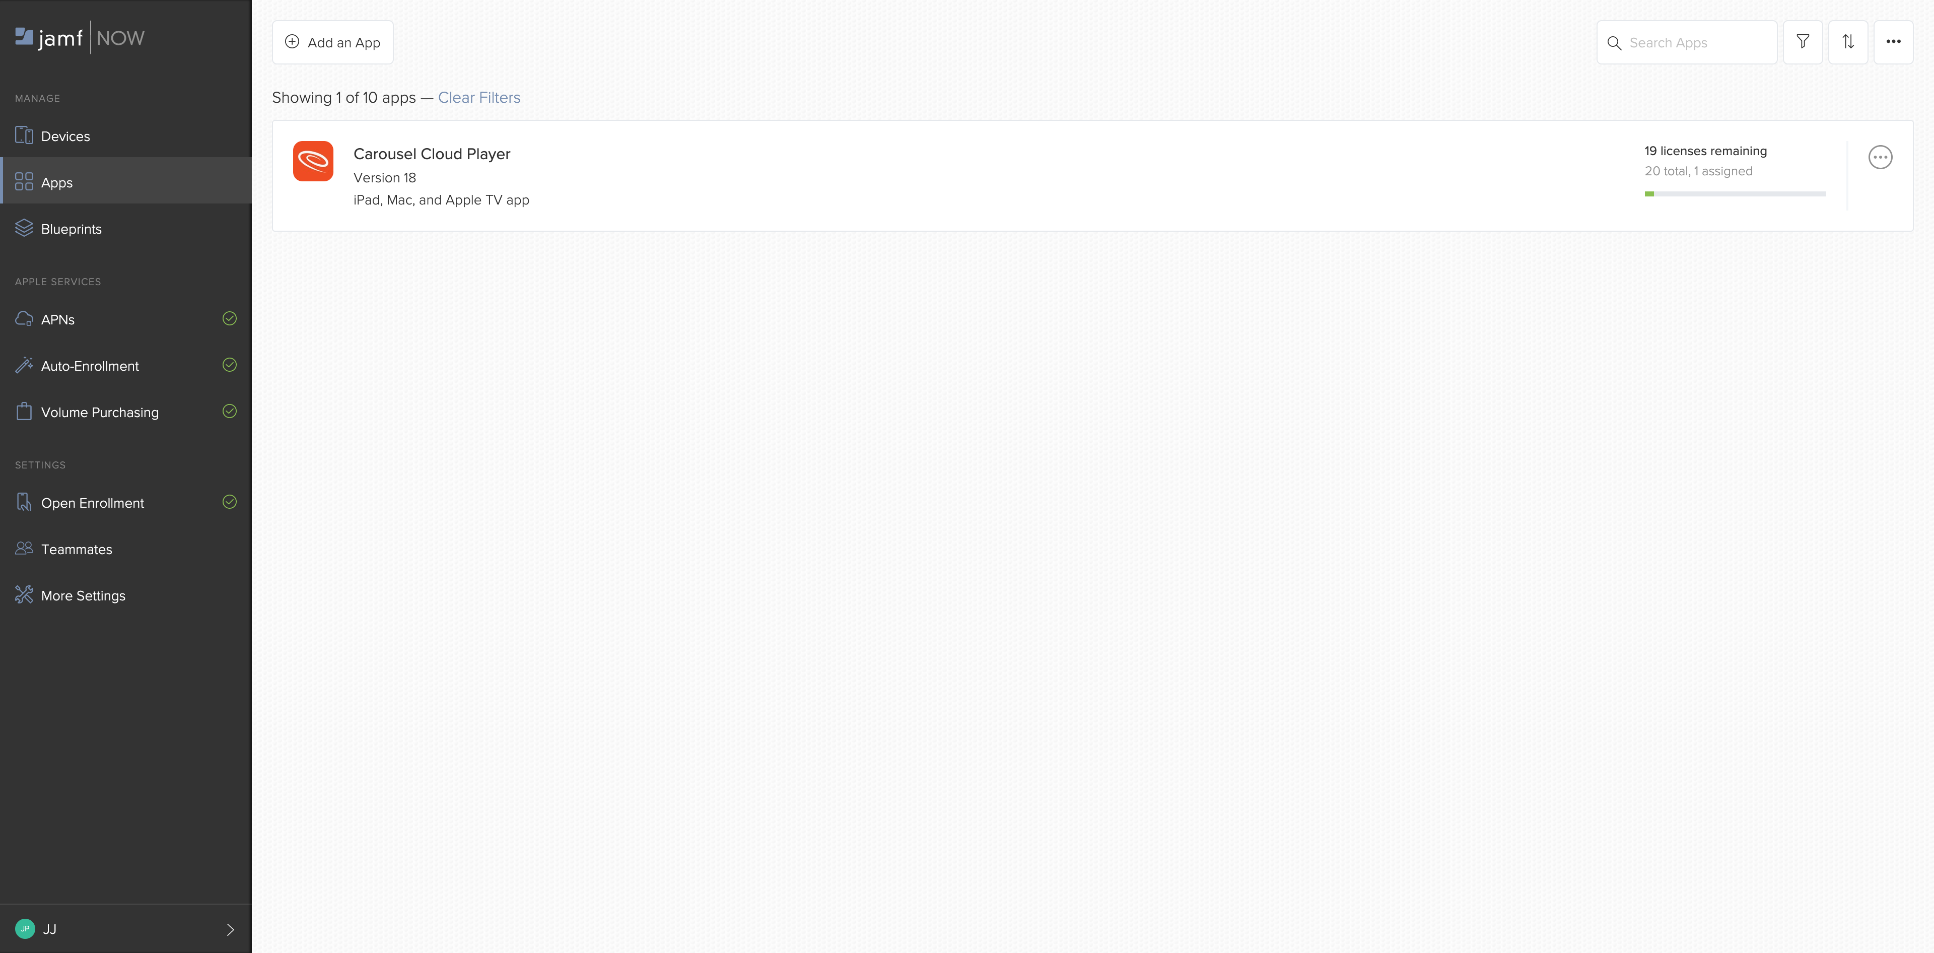This screenshot has width=1934, height=953.
Task: Click the Devices sidebar icon
Action: 24,136
